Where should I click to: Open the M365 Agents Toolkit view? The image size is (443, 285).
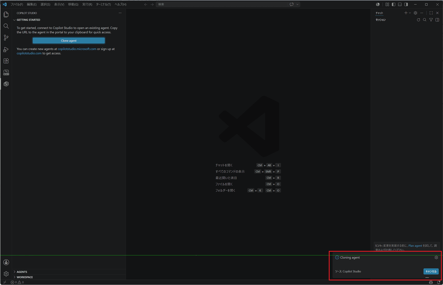[x=6, y=72]
